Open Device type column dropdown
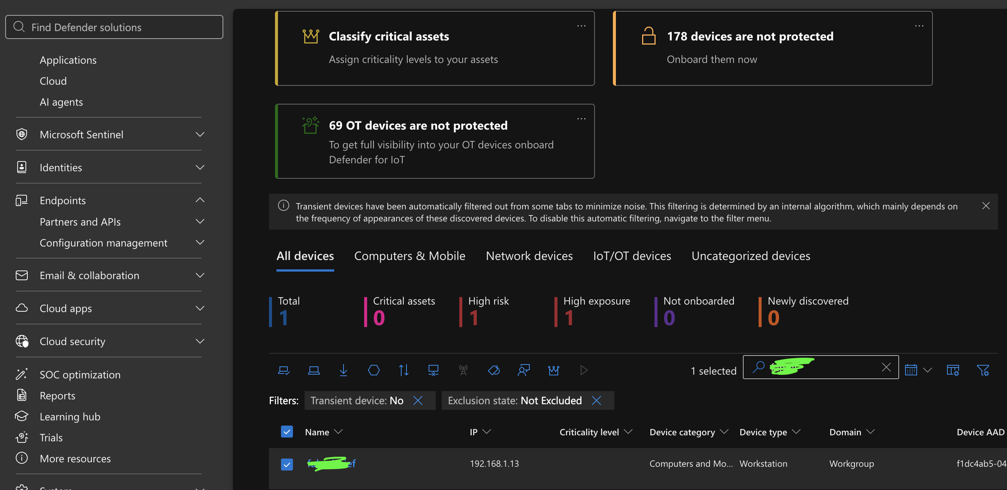 pos(796,432)
